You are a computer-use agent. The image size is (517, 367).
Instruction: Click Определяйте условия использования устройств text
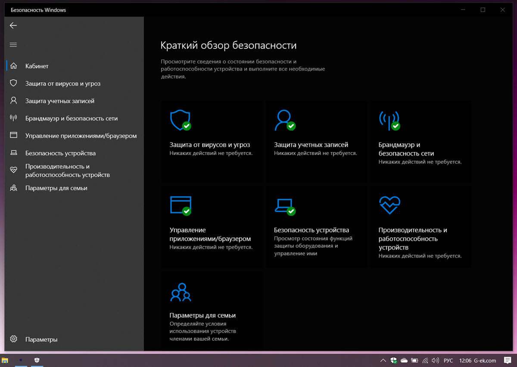click(x=203, y=331)
